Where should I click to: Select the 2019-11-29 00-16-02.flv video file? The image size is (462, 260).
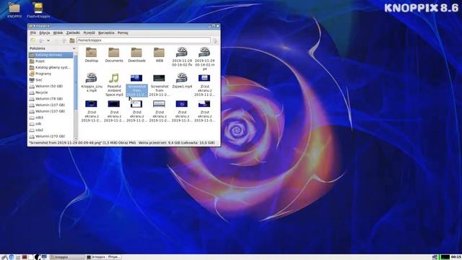(182, 56)
